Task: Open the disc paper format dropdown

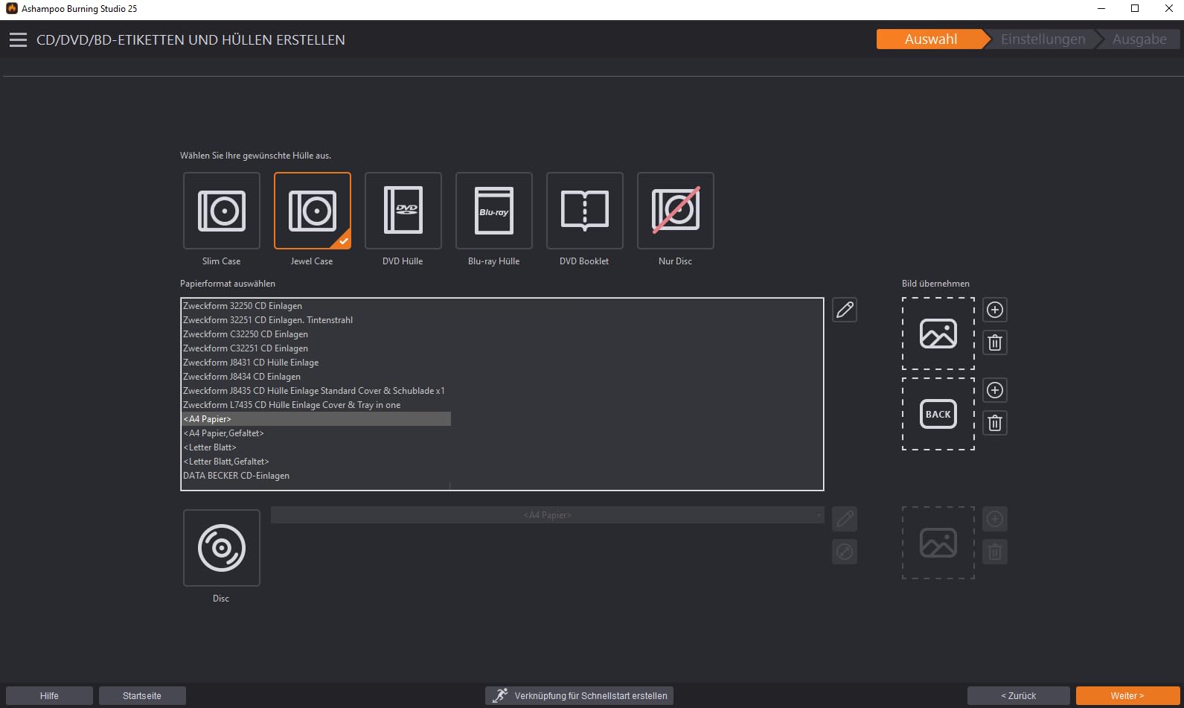Action: click(548, 515)
